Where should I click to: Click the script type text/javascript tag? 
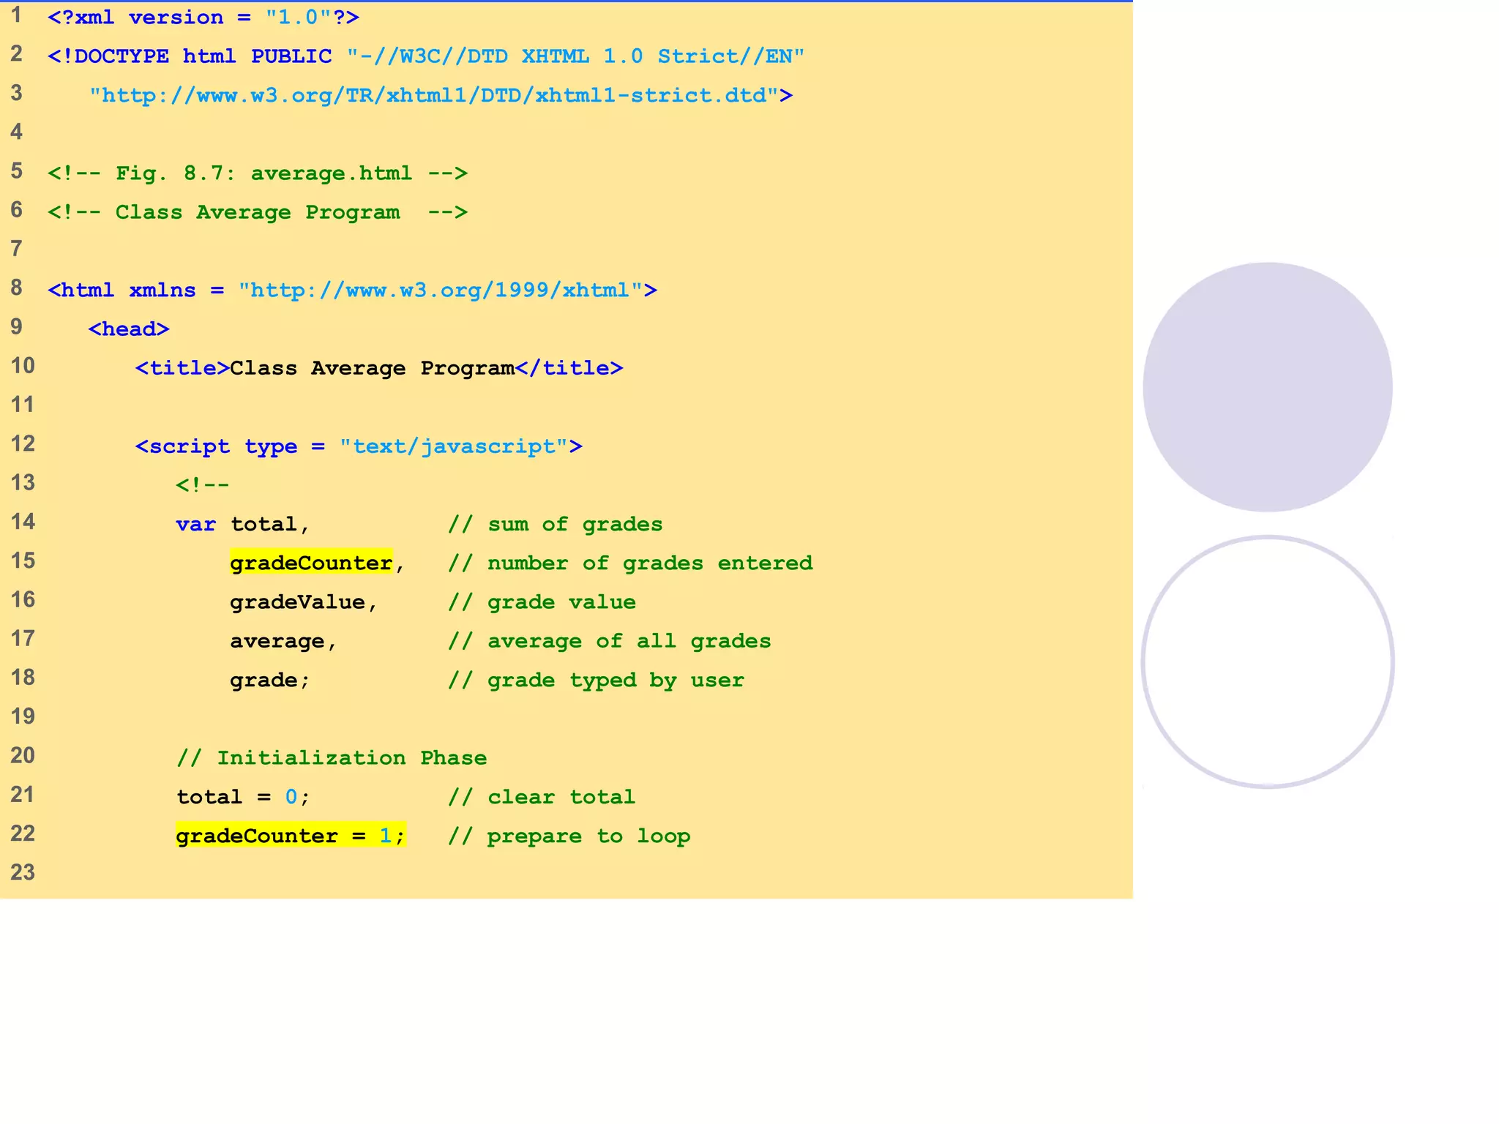click(359, 446)
